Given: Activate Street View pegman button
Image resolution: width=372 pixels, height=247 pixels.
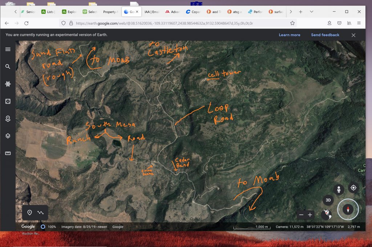Looking at the screenshot, I should pos(339,189).
